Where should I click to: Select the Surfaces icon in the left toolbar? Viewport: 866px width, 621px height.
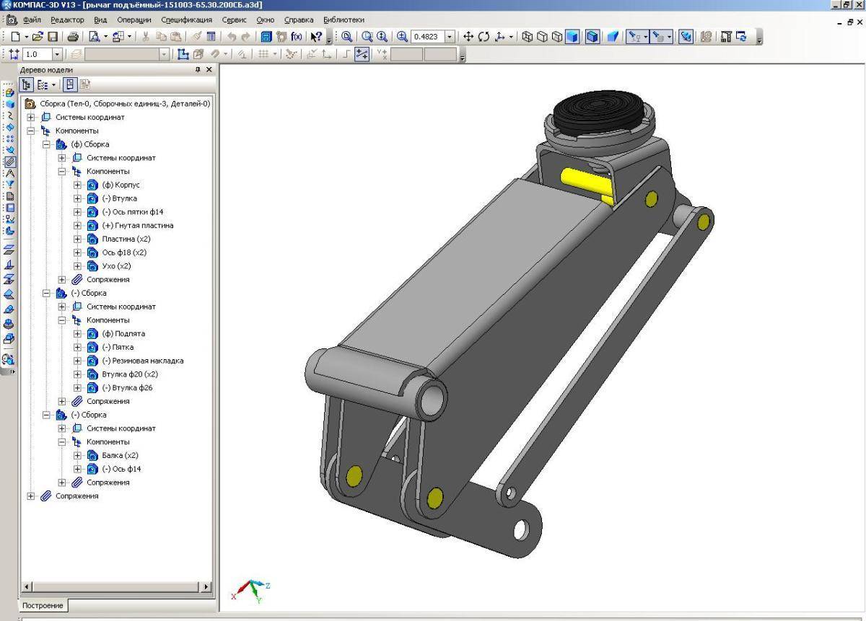click(x=9, y=127)
